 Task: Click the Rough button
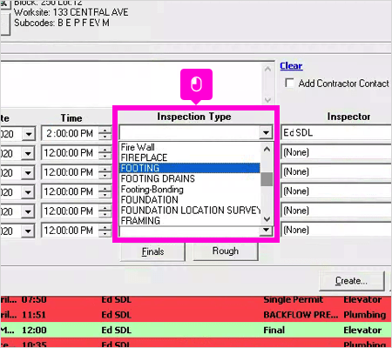tap(226, 251)
